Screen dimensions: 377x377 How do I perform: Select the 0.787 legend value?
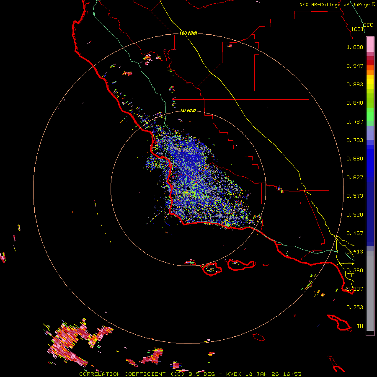click(355, 121)
